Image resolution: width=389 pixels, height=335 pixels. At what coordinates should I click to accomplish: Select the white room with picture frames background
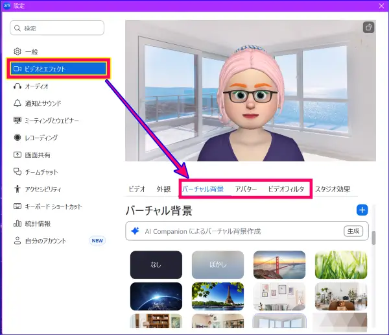(x=279, y=296)
